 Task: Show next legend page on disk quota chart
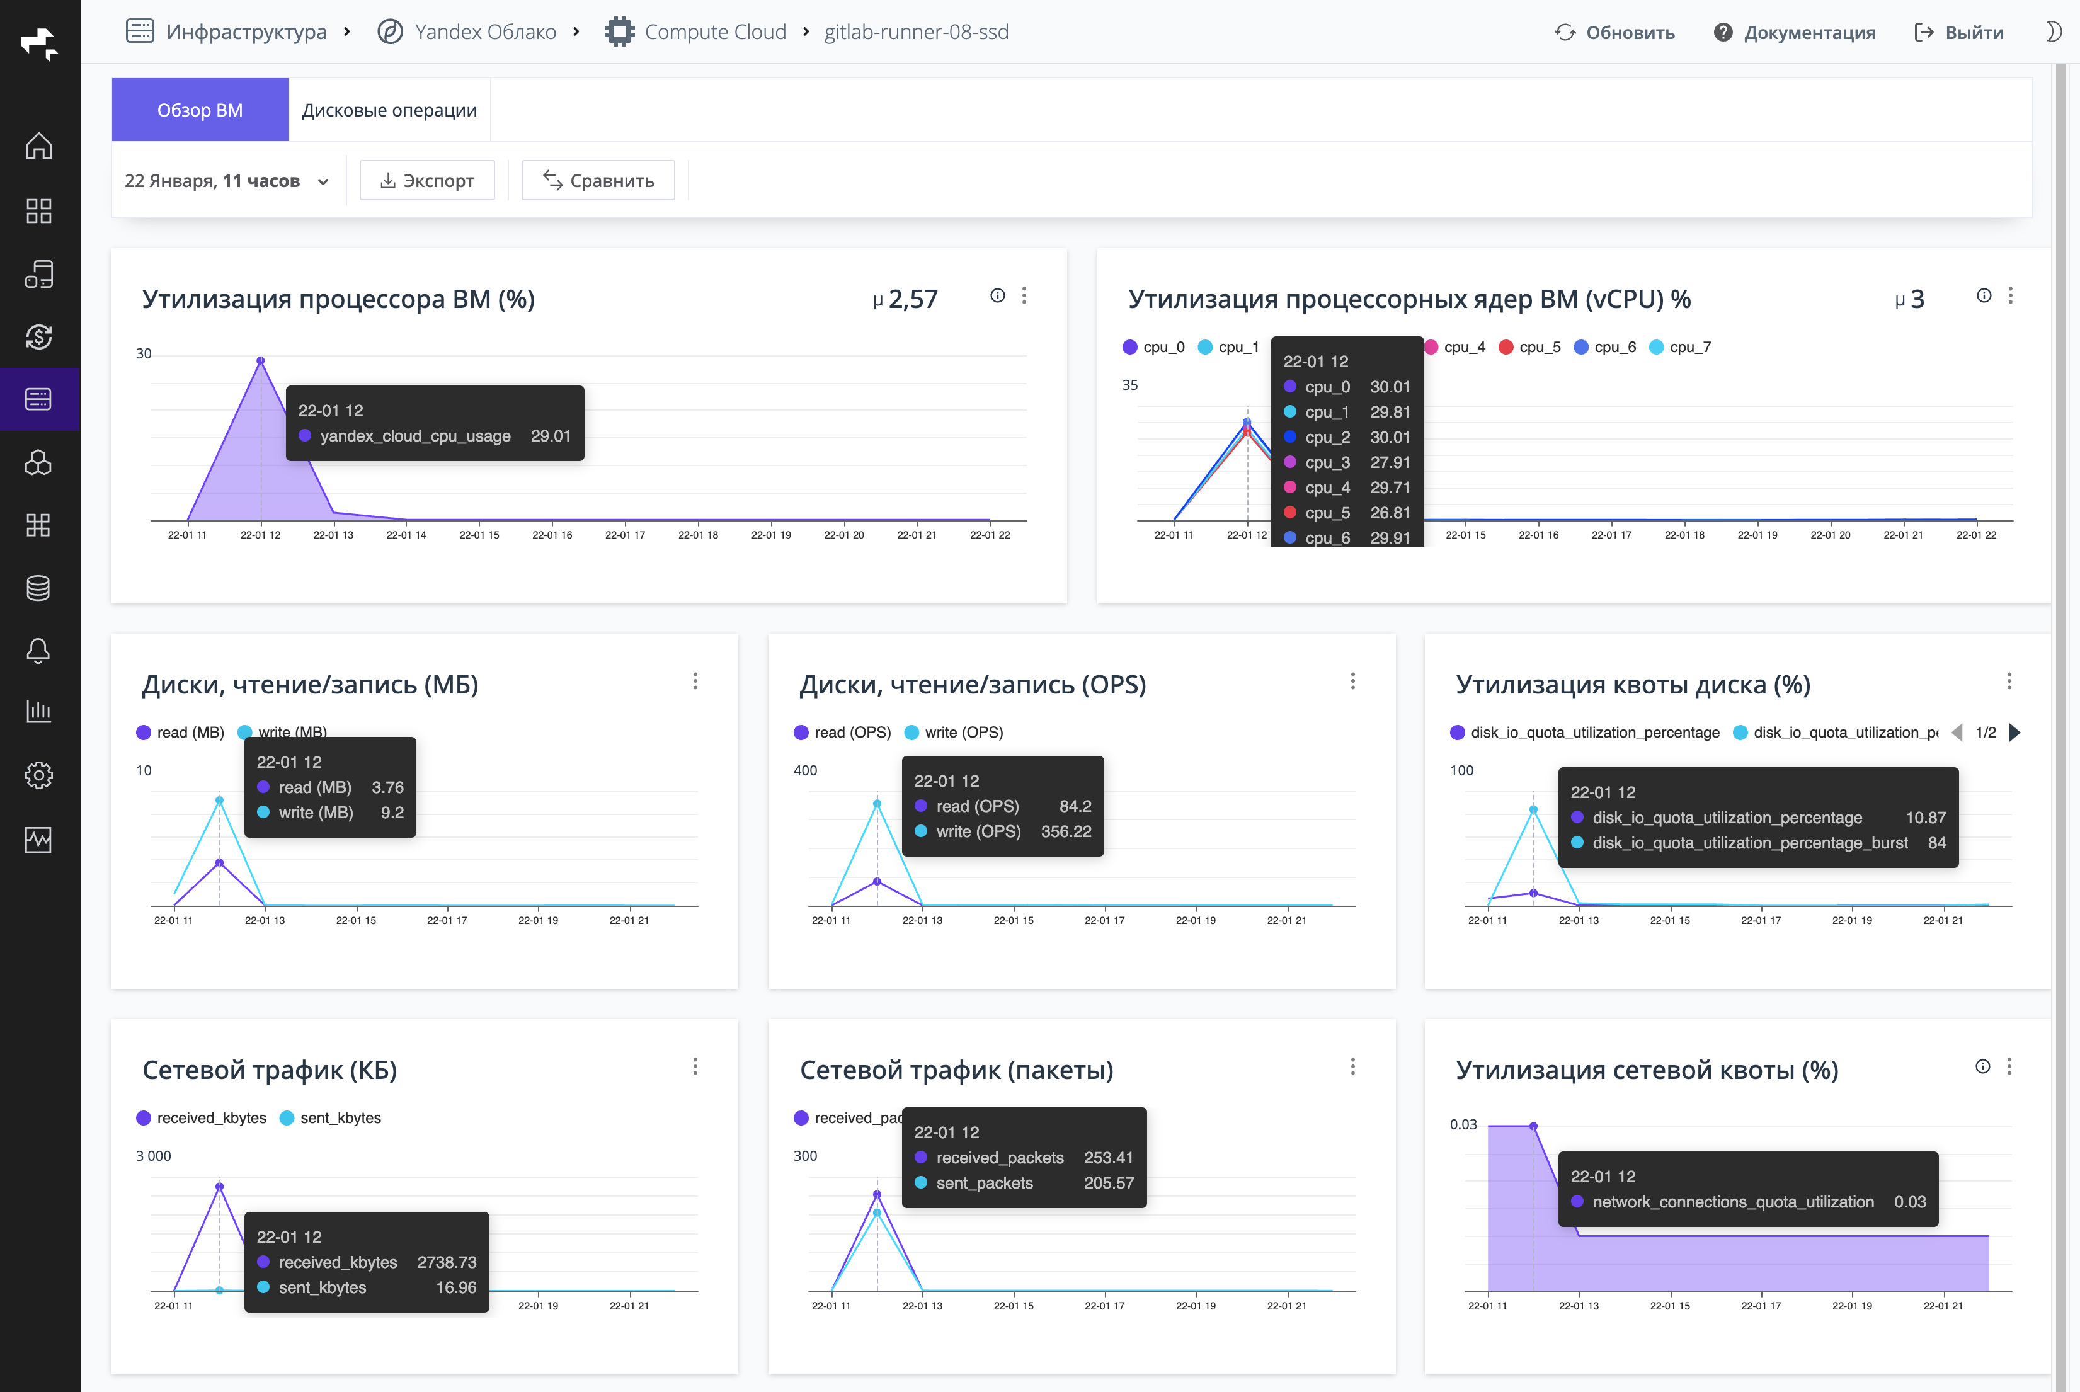pyautogui.click(x=2015, y=733)
